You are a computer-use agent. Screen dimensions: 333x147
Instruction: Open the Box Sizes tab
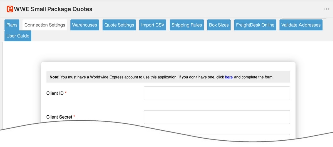coord(219,25)
